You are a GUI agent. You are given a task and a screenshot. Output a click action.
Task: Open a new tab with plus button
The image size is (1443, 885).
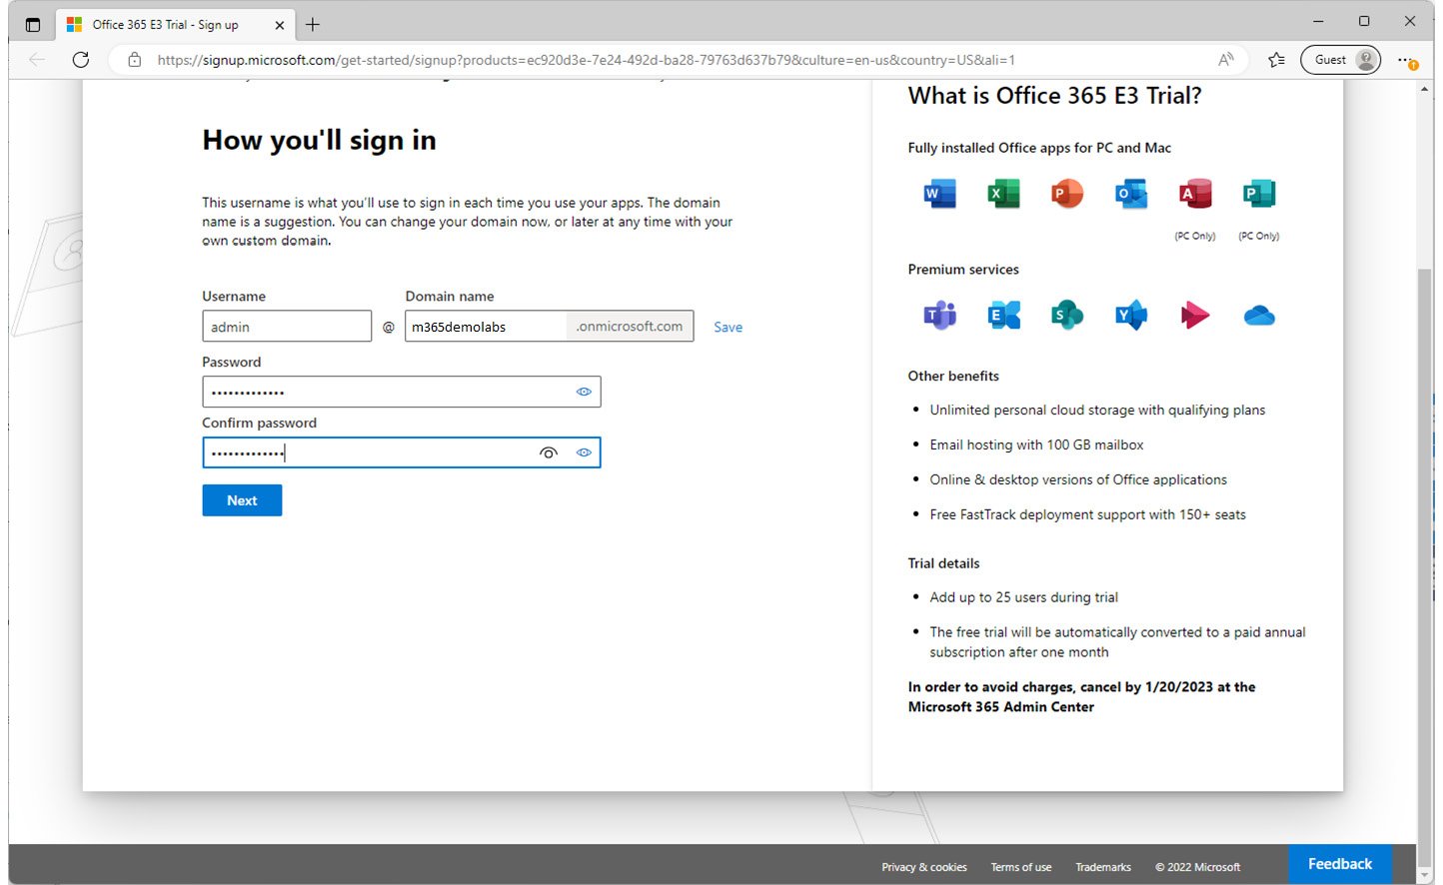point(313,25)
